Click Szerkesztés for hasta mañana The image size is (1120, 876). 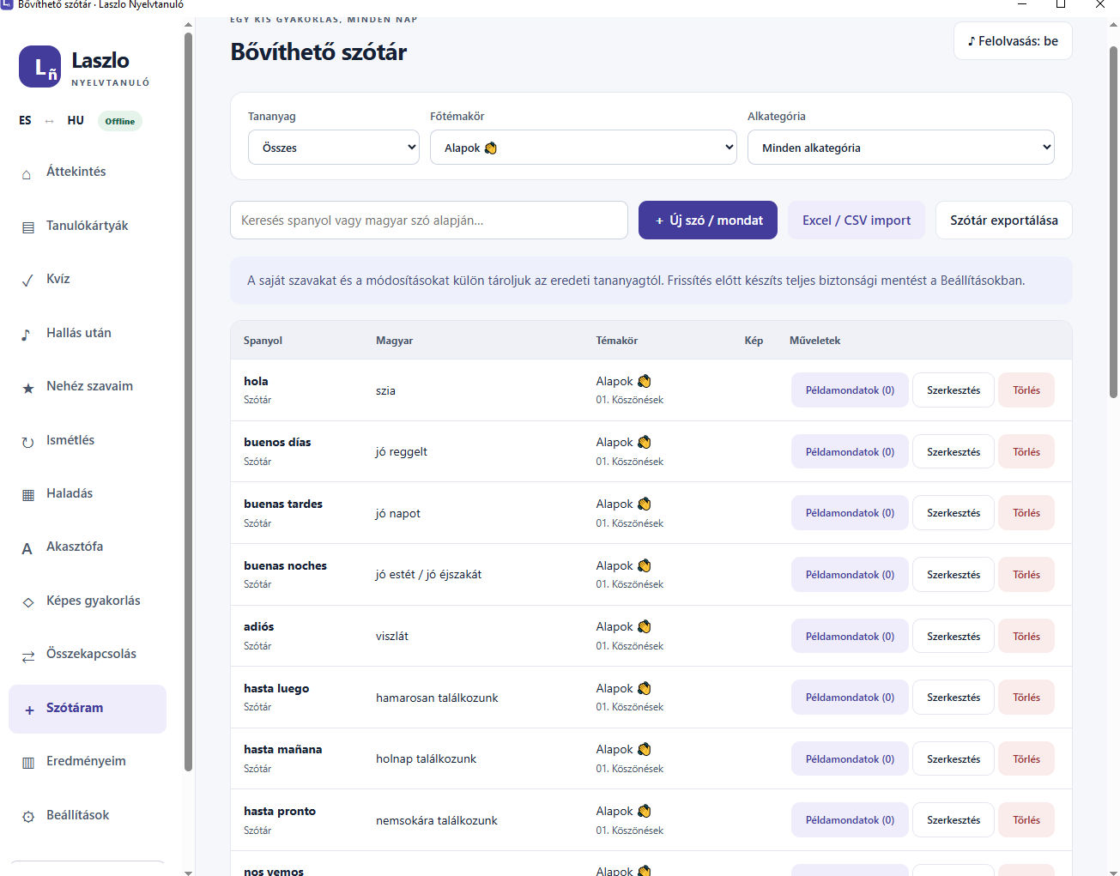pyautogui.click(x=954, y=759)
